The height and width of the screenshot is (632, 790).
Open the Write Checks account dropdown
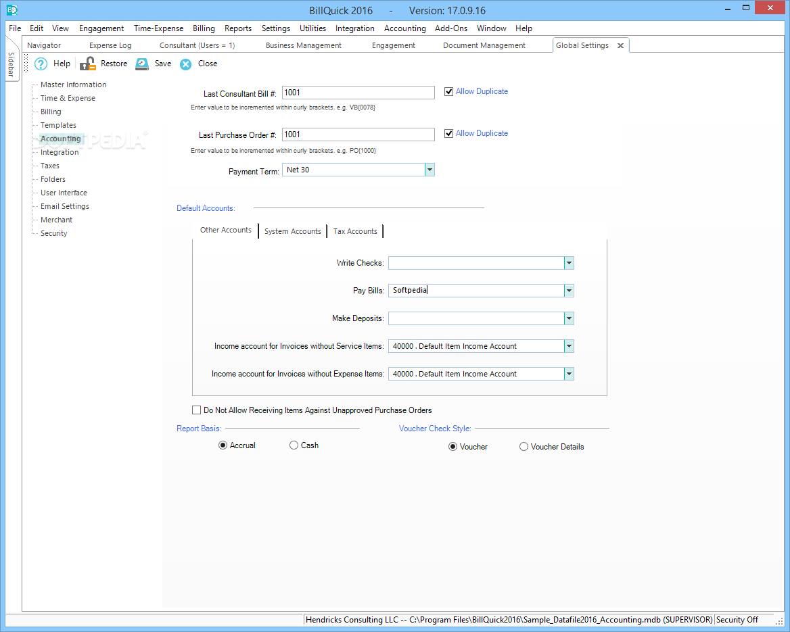pyautogui.click(x=569, y=263)
